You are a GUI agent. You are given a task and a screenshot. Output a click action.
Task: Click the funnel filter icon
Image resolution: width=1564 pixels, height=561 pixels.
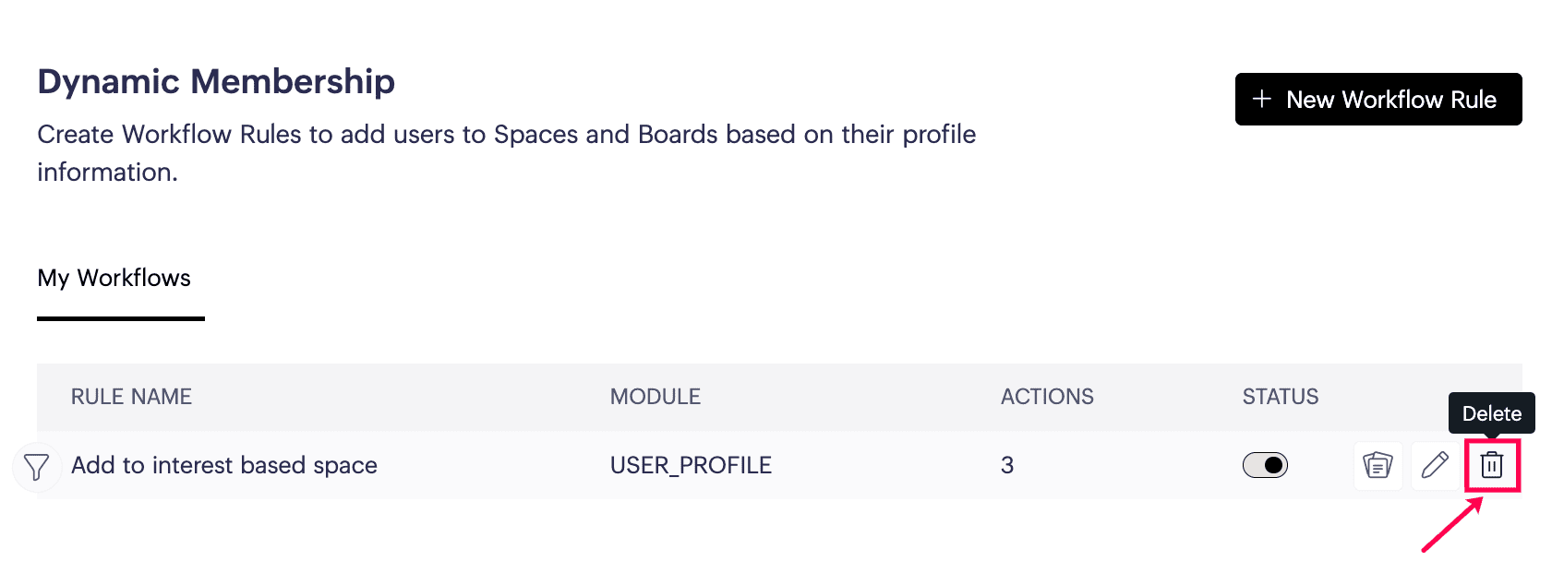point(36,467)
